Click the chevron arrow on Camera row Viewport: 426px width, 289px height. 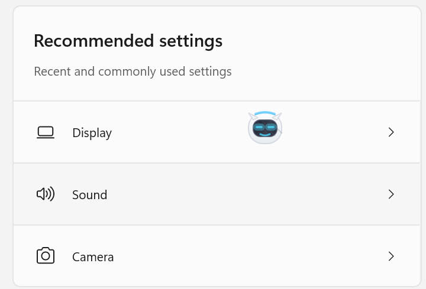tap(390, 256)
